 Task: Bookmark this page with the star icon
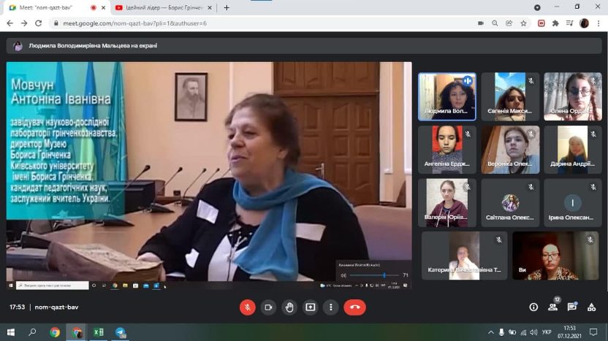pyautogui.click(x=523, y=23)
